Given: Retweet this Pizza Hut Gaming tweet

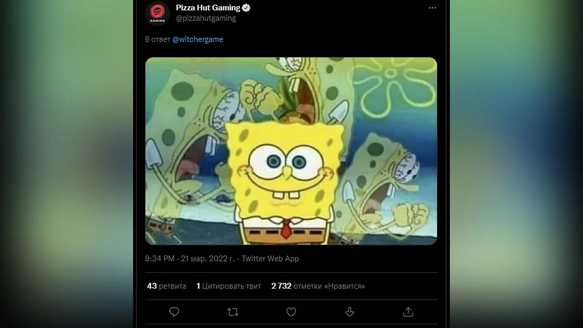Looking at the screenshot, I should coord(233,312).
